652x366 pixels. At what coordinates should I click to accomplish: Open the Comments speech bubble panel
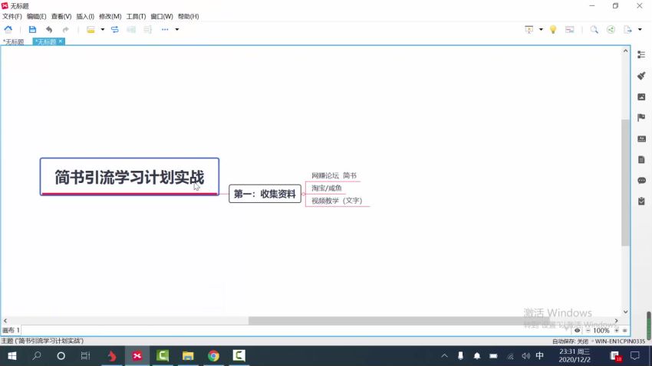tap(641, 180)
